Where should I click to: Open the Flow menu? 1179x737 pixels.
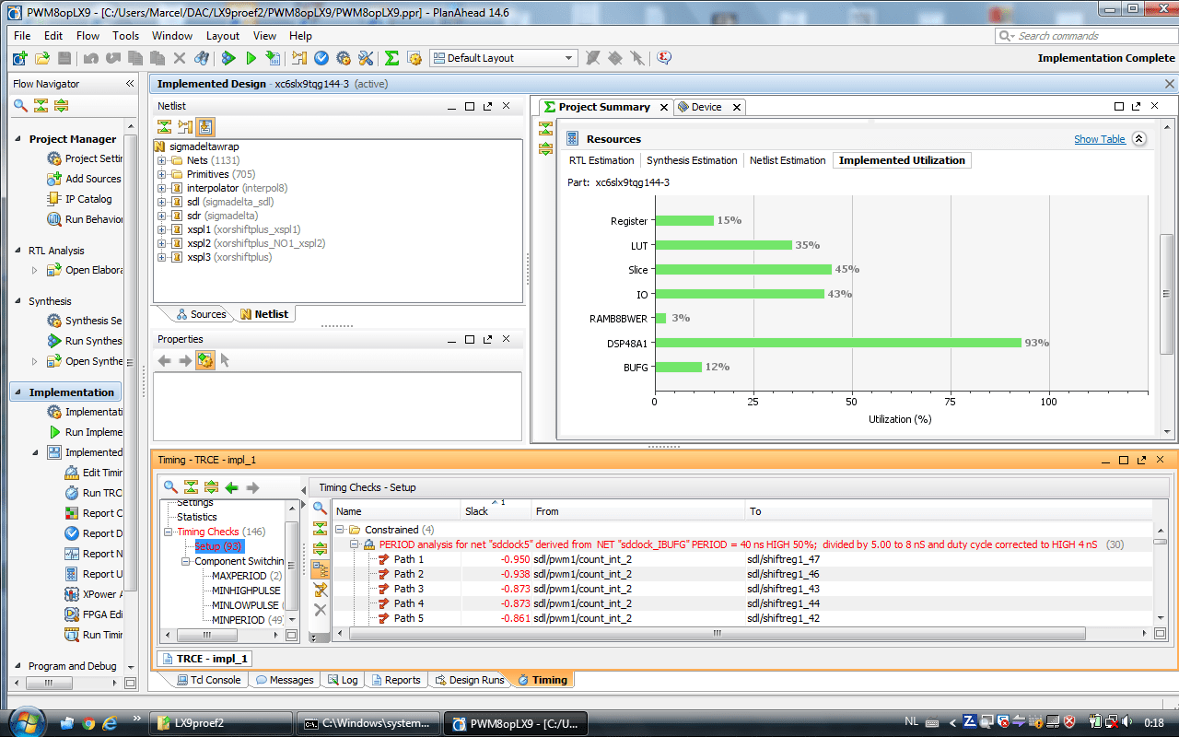[88, 36]
